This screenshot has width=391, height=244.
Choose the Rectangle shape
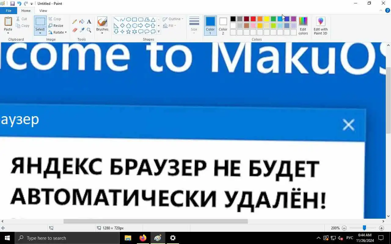tap(134, 20)
